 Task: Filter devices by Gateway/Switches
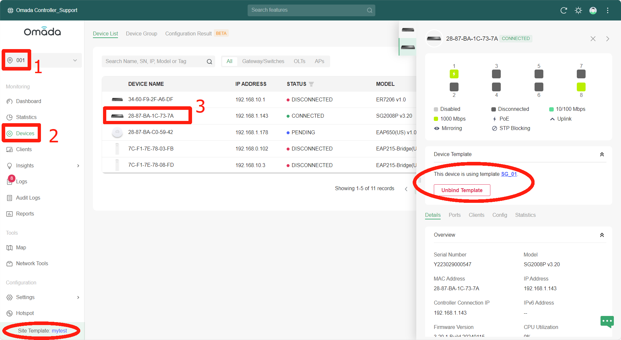(x=263, y=61)
